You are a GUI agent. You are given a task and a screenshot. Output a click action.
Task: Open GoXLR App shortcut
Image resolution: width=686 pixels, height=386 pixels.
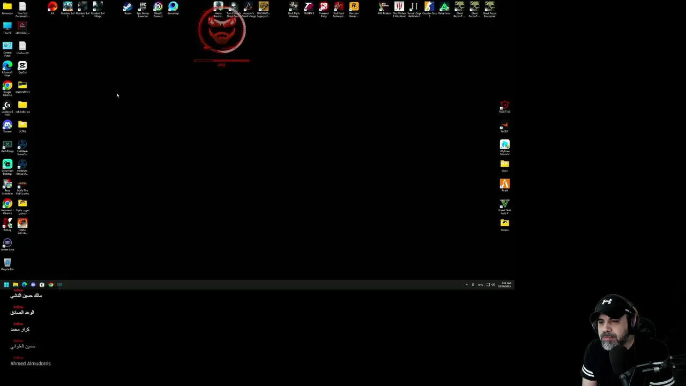point(7,146)
